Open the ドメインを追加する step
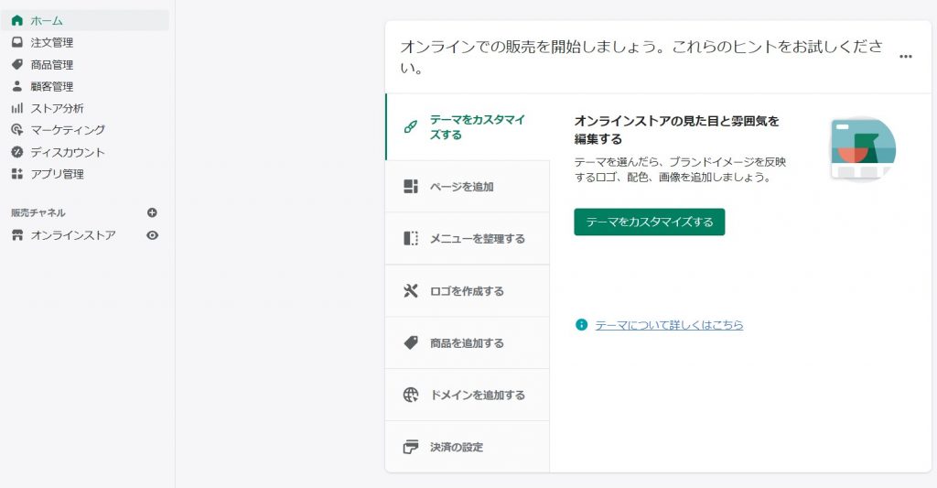The height and width of the screenshot is (488, 937). [x=468, y=395]
